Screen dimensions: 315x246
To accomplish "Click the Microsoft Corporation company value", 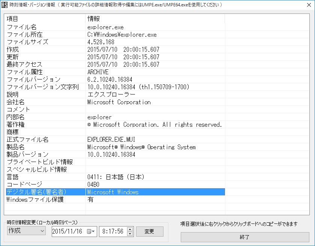I will 119,102.
